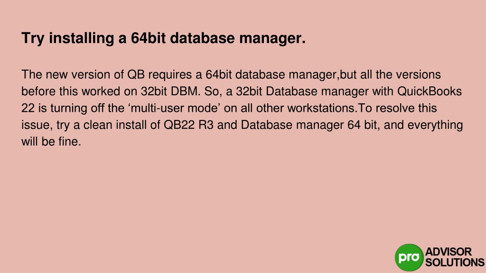Click the 'SOLUTIONS' logo text

(455, 263)
